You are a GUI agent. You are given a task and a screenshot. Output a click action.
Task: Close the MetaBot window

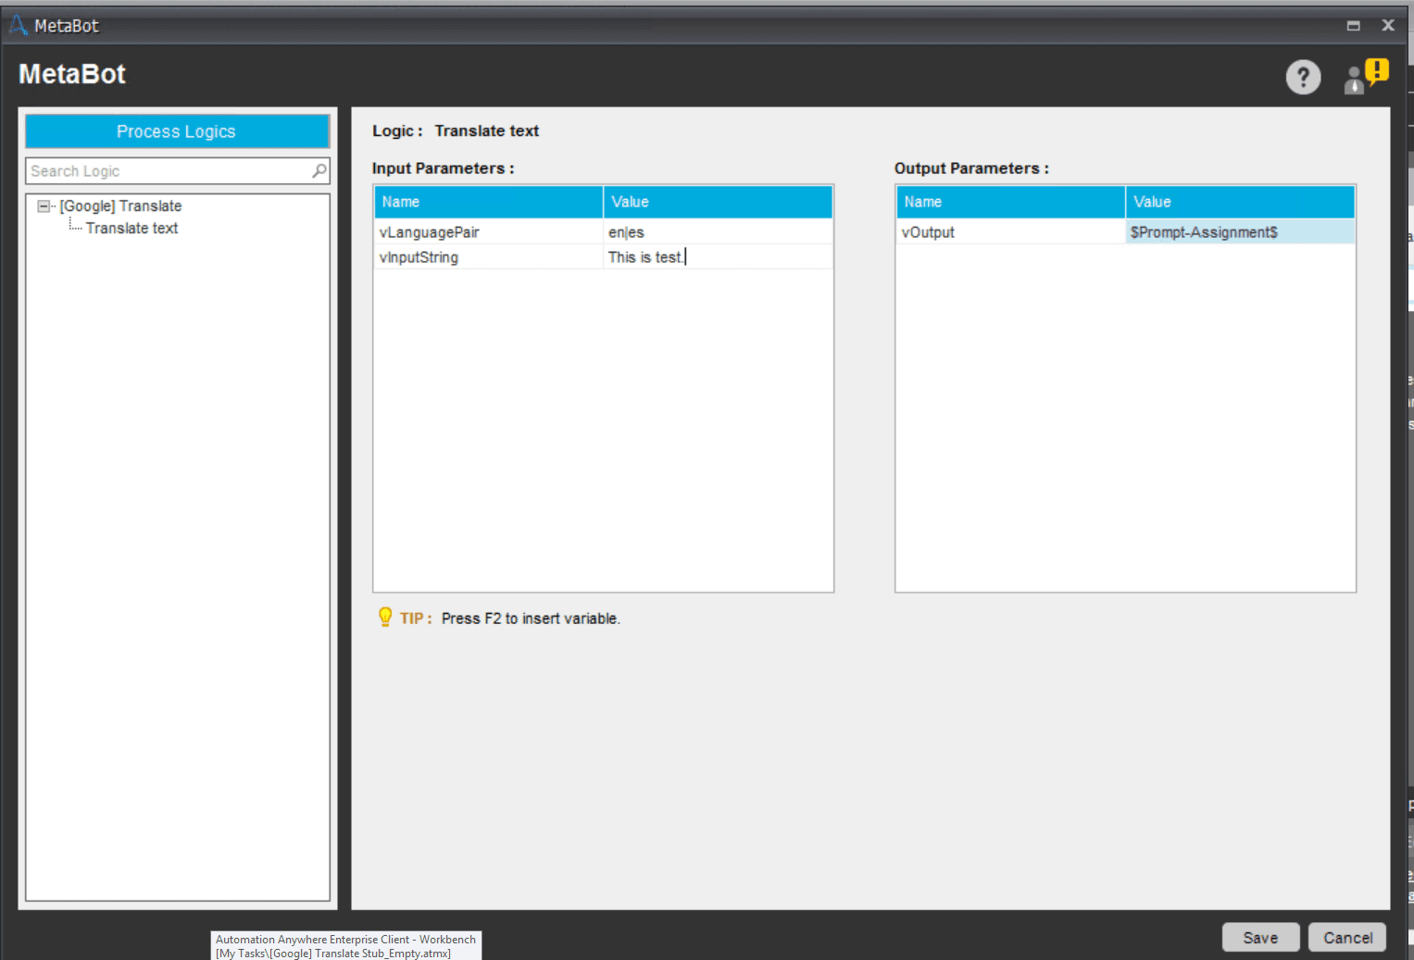pyautogui.click(x=1388, y=25)
